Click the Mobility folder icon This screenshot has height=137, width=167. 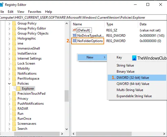point(14,68)
